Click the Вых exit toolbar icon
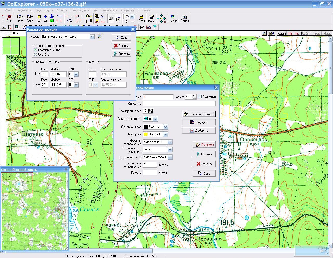The image size is (333, 258). [x=9, y=18]
